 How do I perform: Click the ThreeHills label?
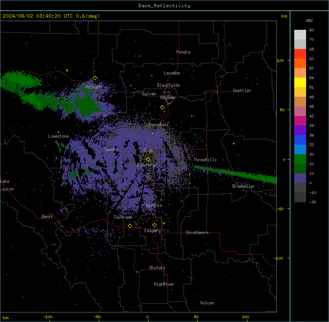click(205, 160)
